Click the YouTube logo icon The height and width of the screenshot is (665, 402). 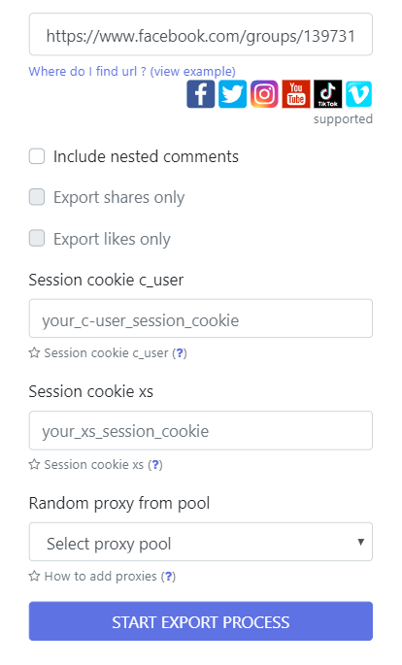296,94
